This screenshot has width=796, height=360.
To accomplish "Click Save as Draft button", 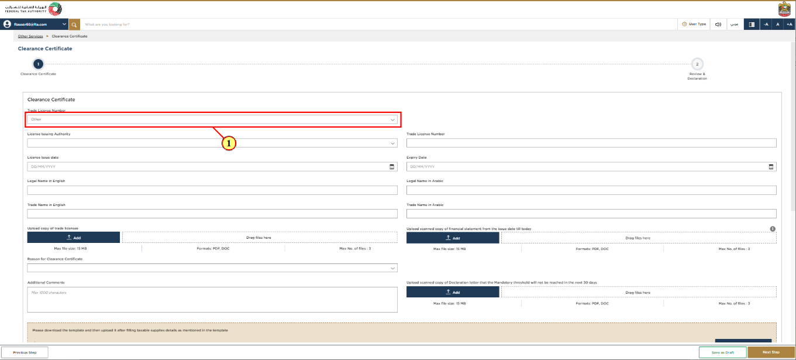I will point(723,352).
